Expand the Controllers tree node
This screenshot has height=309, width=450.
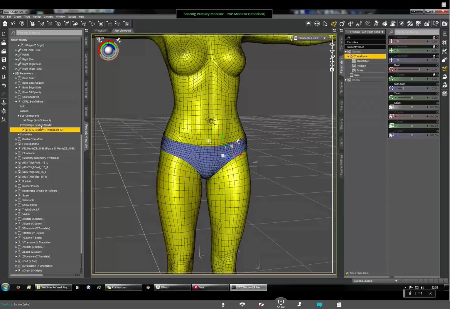click(x=18, y=135)
